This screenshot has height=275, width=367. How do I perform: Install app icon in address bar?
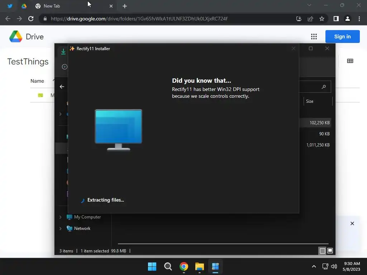coord(299,19)
